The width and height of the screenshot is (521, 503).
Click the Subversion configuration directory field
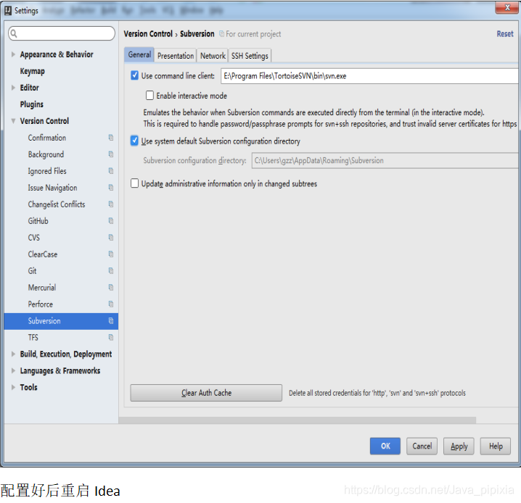coord(385,161)
